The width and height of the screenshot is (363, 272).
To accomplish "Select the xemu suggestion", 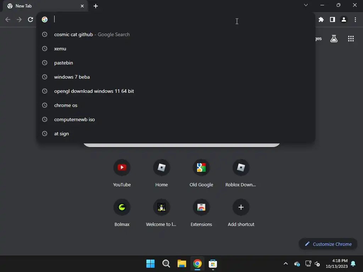I will click(176, 49).
